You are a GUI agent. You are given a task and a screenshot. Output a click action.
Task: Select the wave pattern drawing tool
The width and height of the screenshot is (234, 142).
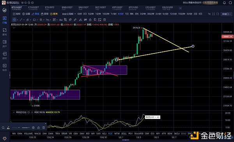coord(48,20)
